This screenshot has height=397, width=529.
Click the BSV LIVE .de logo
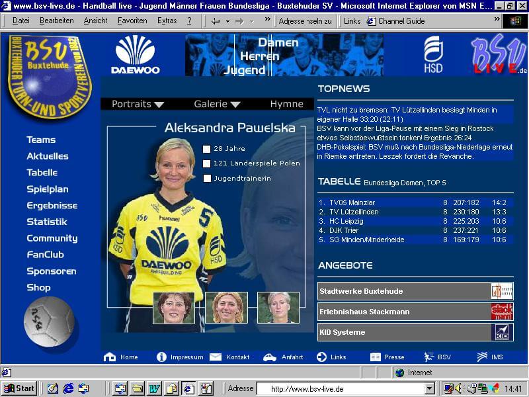click(498, 55)
